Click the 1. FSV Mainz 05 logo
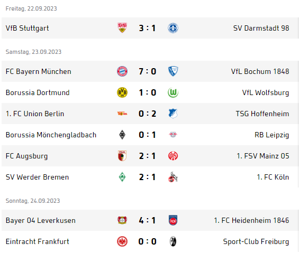299x253 pixels. [173, 156]
